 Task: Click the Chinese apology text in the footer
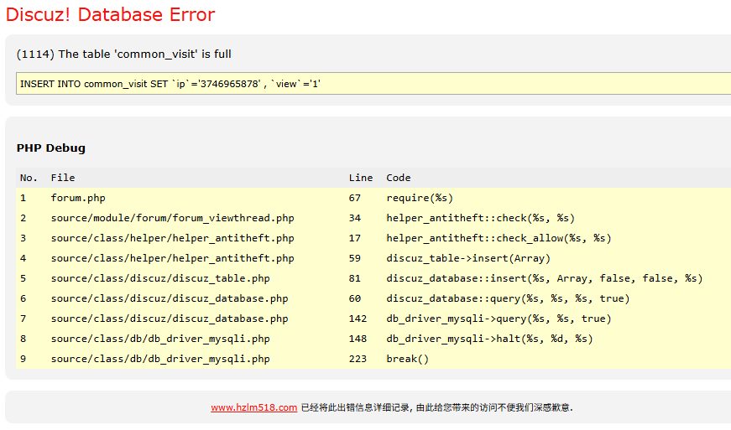point(436,407)
